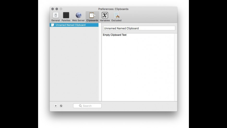The image size is (227, 128).
Task: Open the Web Server preferences pane
Action: [x=78, y=17]
